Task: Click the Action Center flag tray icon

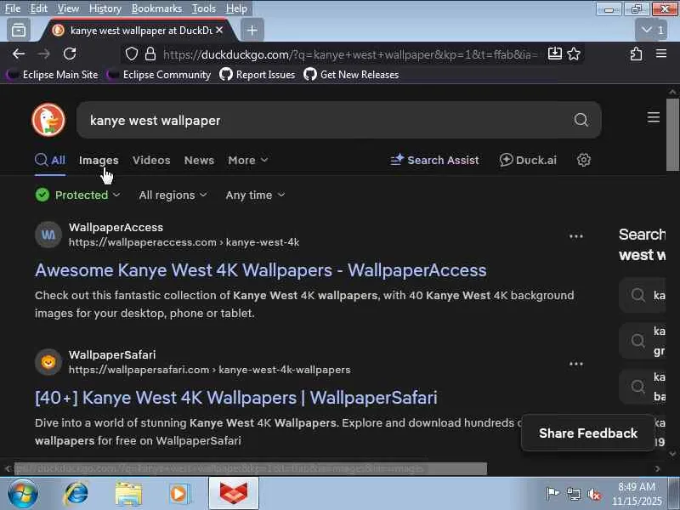Action: coord(552,494)
